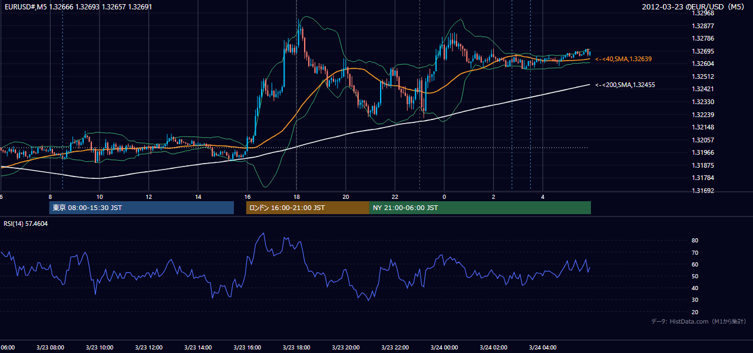The width and height of the screenshot is (753, 353).
Task: Click RSI scale value 60
Action: (695, 264)
